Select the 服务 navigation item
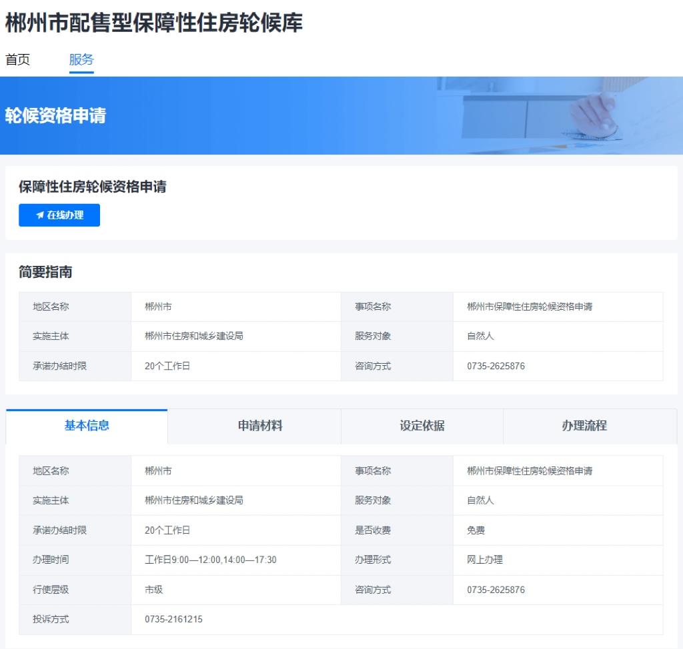Viewport: 683px width, 649px height. [81, 59]
